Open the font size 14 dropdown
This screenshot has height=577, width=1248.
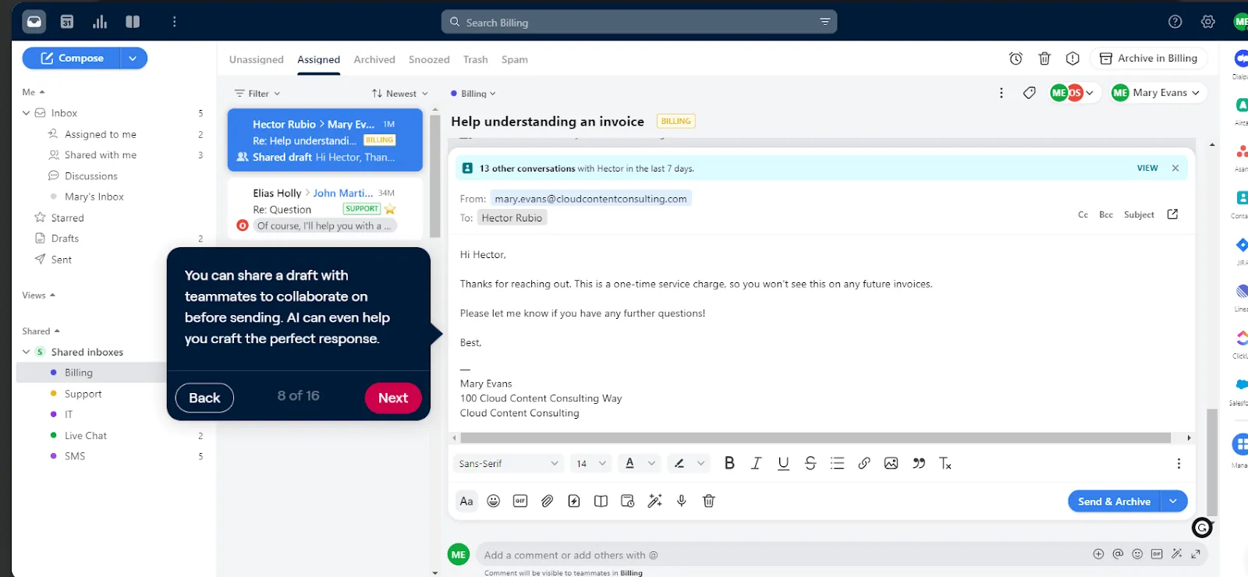(591, 463)
